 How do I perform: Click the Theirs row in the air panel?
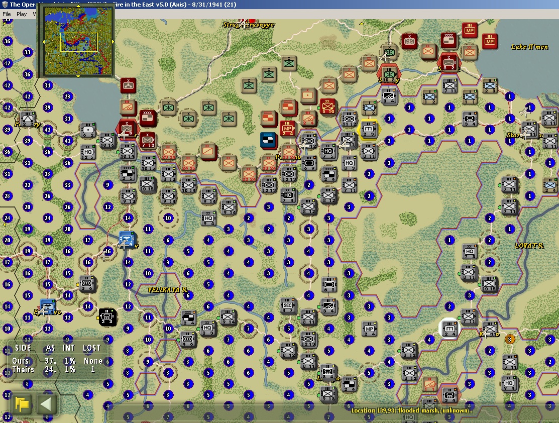57,370
